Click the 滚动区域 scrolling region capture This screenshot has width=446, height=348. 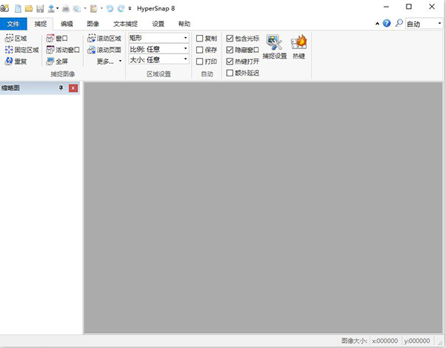pyautogui.click(x=103, y=38)
